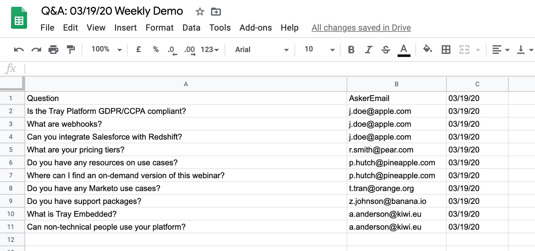Open the 100% zoom dropdown
This screenshot has width=535, height=251.
[x=106, y=49]
